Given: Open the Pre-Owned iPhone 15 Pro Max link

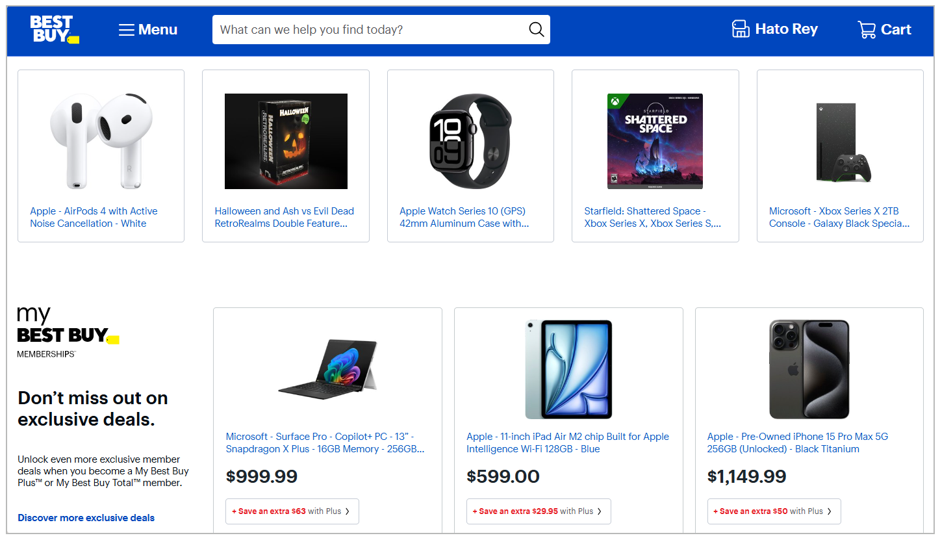Looking at the screenshot, I should (x=797, y=443).
